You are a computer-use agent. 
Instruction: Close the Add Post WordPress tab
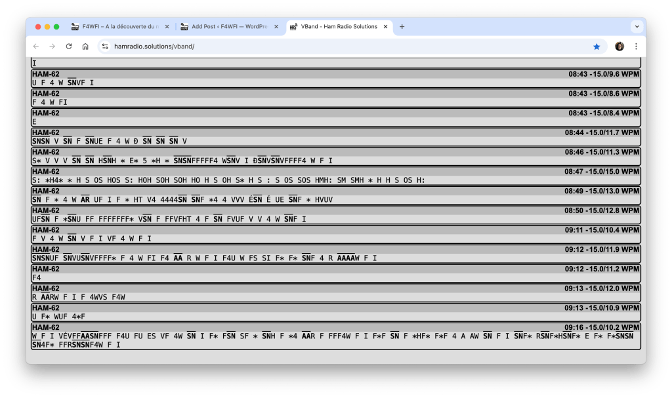(276, 27)
